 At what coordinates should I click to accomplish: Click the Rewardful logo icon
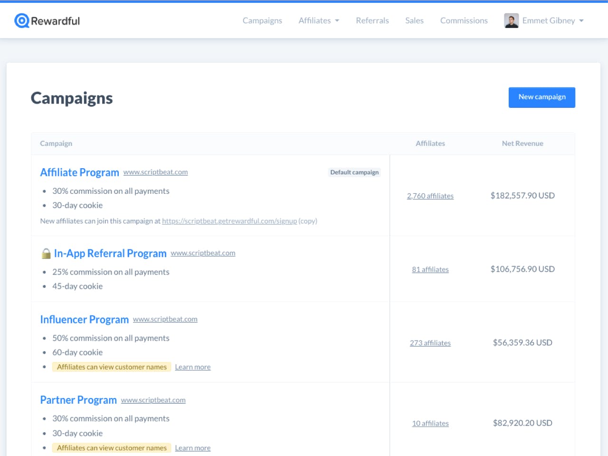(22, 20)
